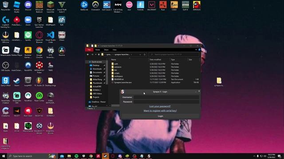Open the Discord desktop icon
The height and width of the screenshot is (159, 284).
tap(28, 6)
